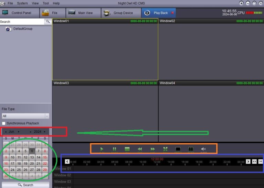Enable Synchronous Playback checkbox
The height and width of the screenshot is (188, 264).
coord(4,123)
